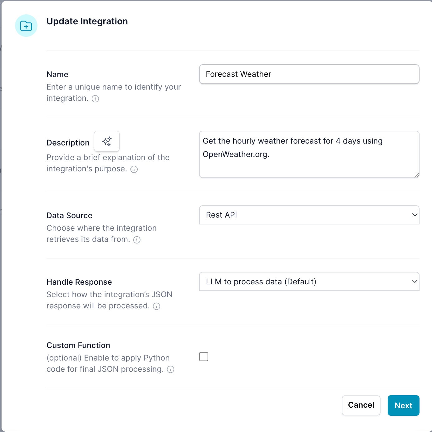Viewport: 432px width, 432px height.
Task: Click the LLM to process data option text
Action: (x=261, y=281)
